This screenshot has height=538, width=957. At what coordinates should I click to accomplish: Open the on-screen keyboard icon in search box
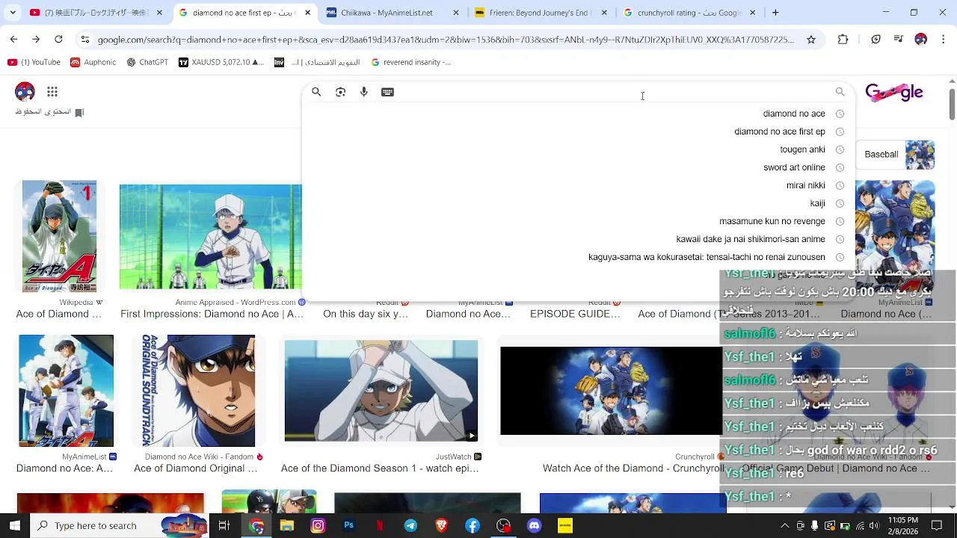pyautogui.click(x=387, y=92)
